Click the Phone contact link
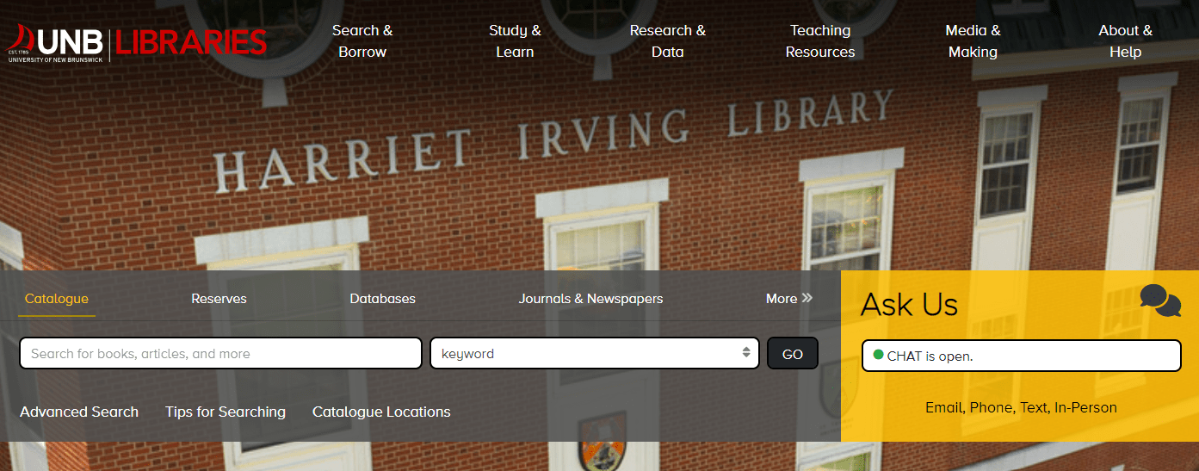 [x=991, y=407]
